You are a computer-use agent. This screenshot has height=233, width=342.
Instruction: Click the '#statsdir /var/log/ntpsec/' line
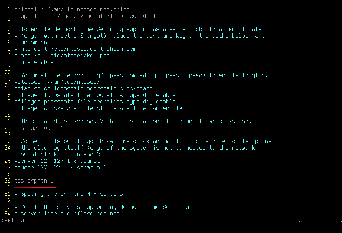pyautogui.click(x=57, y=82)
